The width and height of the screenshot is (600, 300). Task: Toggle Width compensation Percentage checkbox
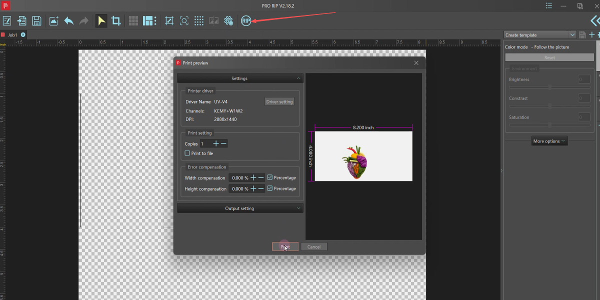pyautogui.click(x=270, y=177)
